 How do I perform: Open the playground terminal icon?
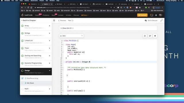click(152, 15)
